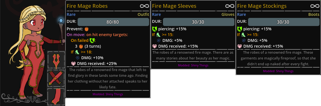
Task: Click the flame icon beside Prevent
Action: (x=87, y=29)
